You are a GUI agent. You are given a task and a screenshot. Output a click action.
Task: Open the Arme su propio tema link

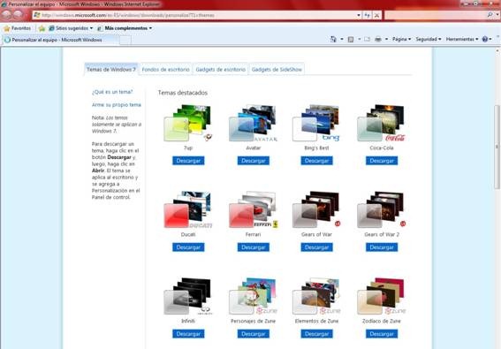tap(117, 105)
